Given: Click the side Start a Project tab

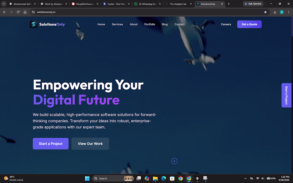Looking at the screenshot, I should (x=286, y=95).
